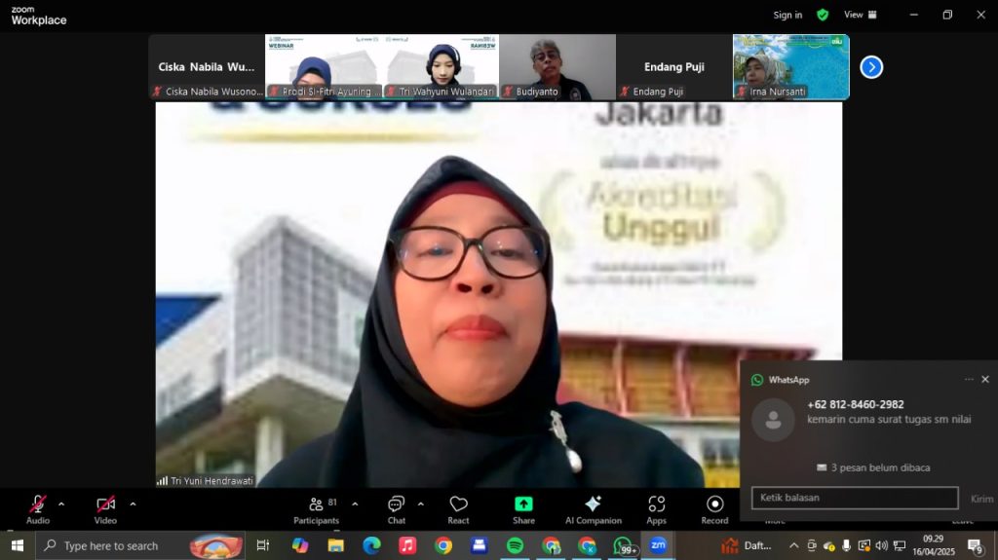Click Tri Yuni Hendrawati name label

[x=211, y=481]
